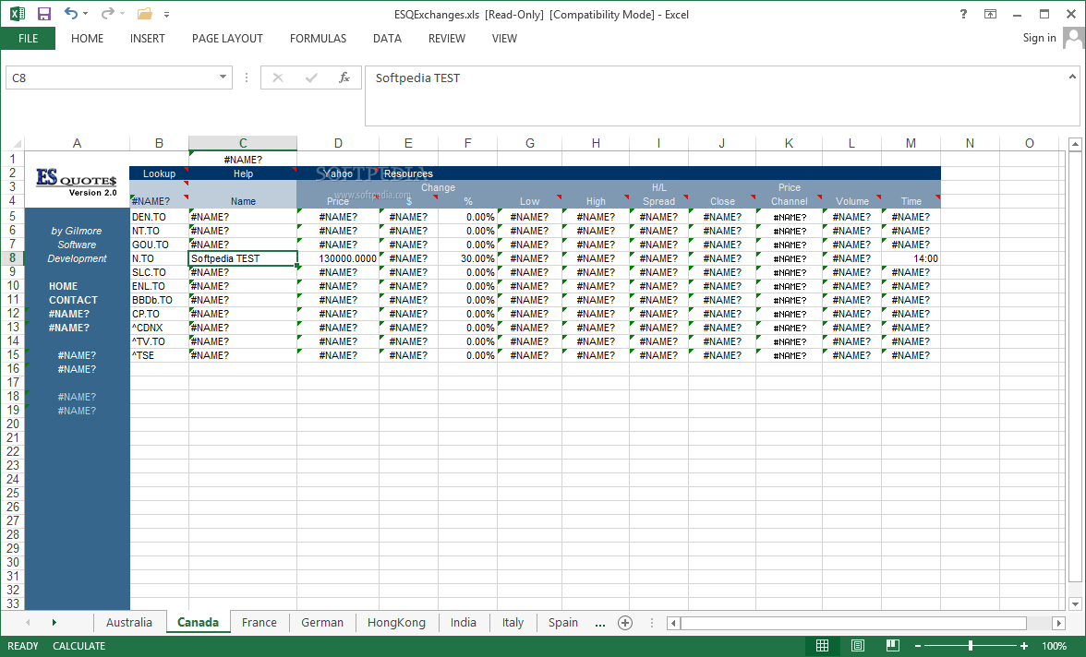Screen dimensions: 1086x657
Task: Switch to the INSERT ribbon tab
Action: (x=148, y=39)
